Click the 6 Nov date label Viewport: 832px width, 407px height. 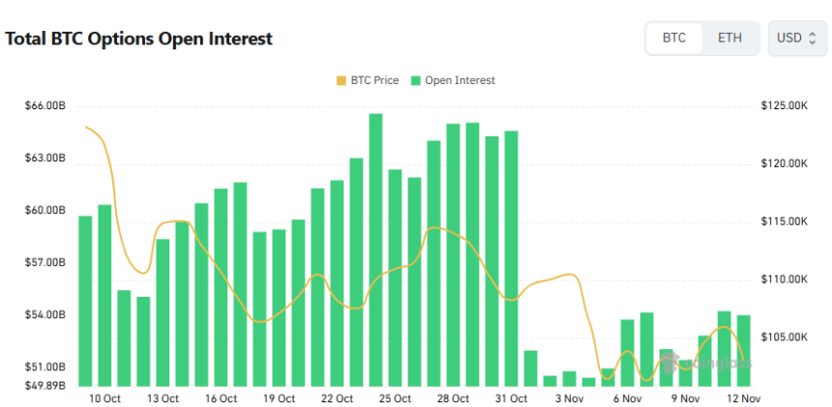[627, 397]
